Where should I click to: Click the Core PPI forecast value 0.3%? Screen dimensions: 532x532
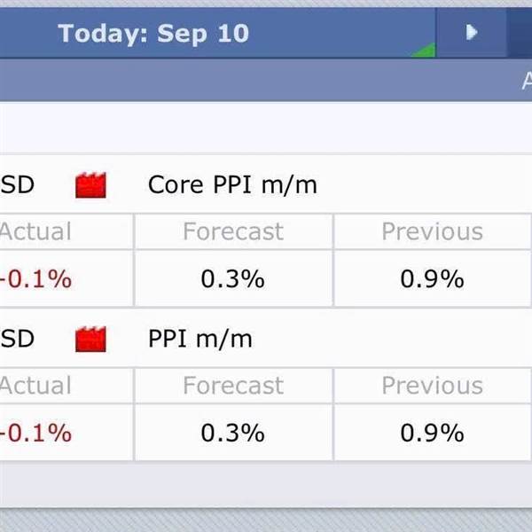point(232,279)
